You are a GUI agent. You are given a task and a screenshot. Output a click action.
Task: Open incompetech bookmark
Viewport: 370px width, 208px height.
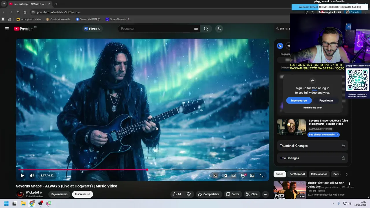tap(30, 19)
